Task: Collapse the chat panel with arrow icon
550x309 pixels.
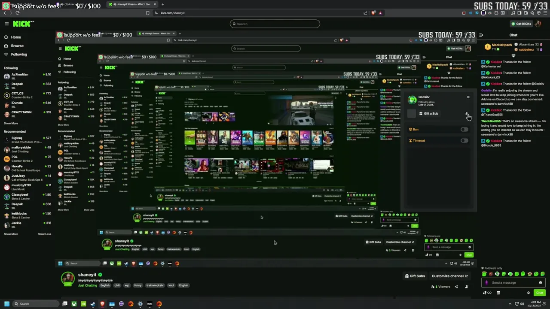Action: click(481, 35)
